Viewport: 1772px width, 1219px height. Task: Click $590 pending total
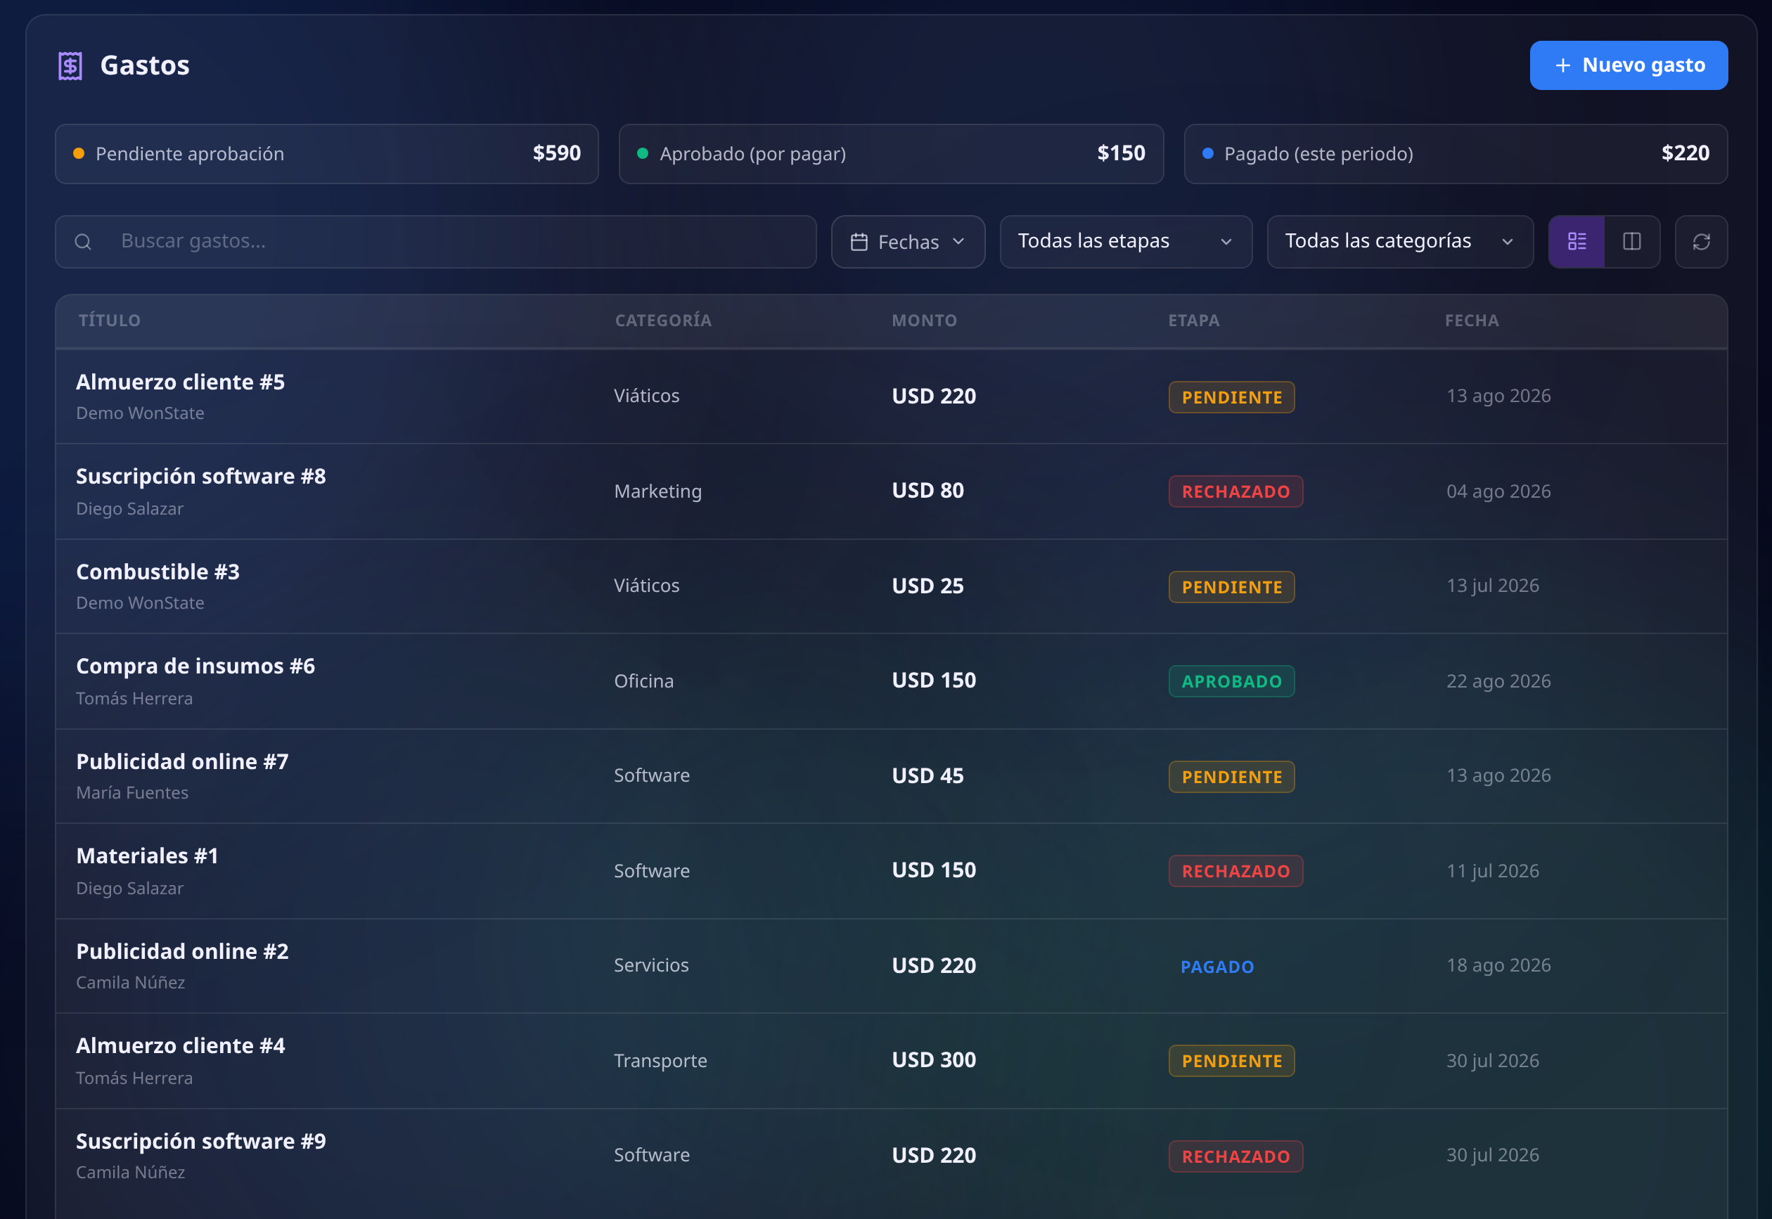[x=557, y=153]
